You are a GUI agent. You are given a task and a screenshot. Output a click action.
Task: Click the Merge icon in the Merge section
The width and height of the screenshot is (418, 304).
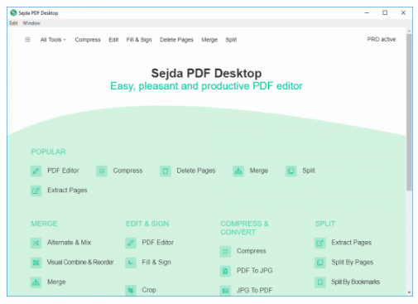coord(36,282)
